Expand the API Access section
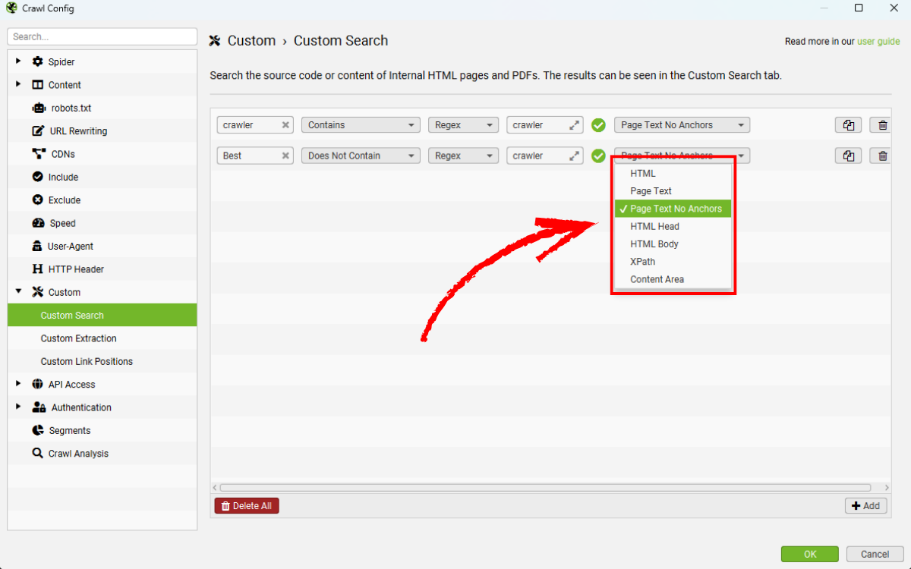Viewport: 911px width, 569px height. pos(18,385)
